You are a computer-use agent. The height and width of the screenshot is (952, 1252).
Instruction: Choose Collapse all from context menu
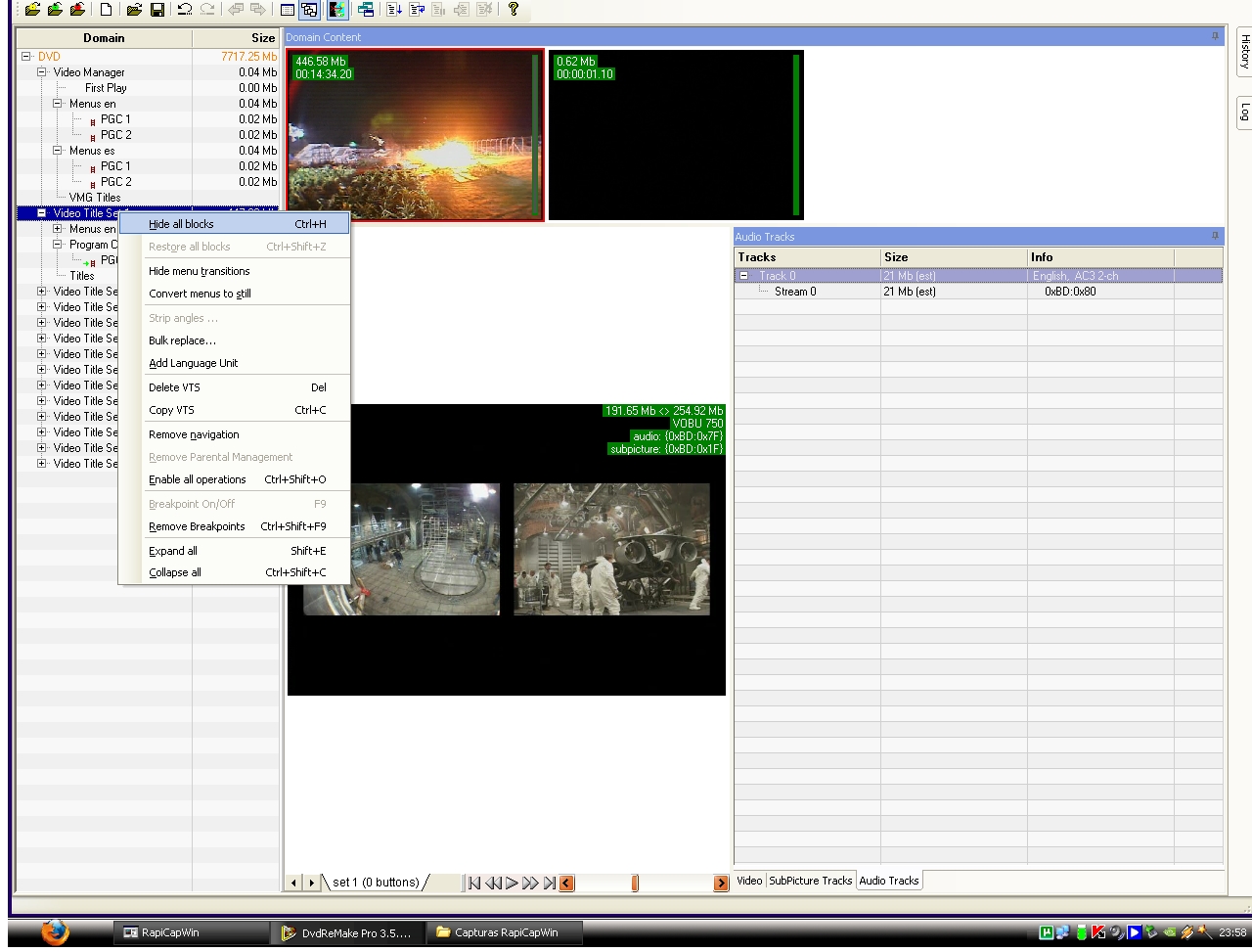pyautogui.click(x=234, y=572)
